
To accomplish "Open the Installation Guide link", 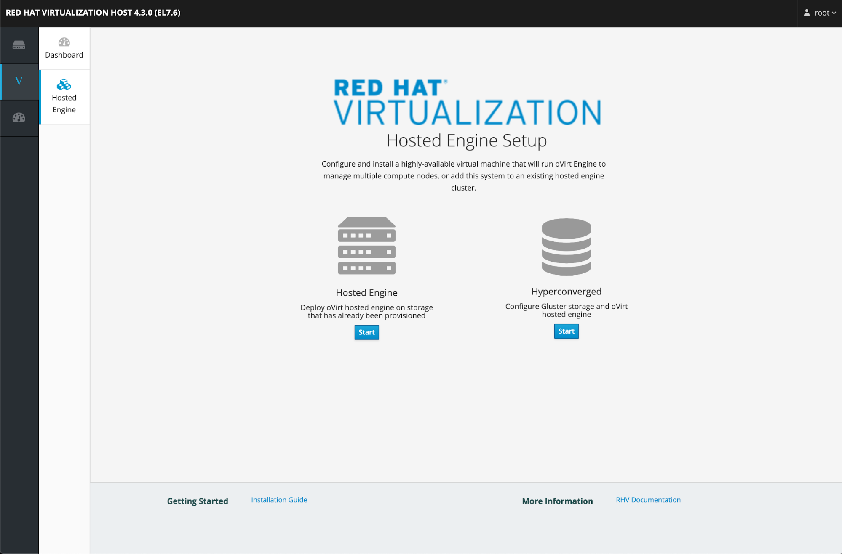I will 279,500.
